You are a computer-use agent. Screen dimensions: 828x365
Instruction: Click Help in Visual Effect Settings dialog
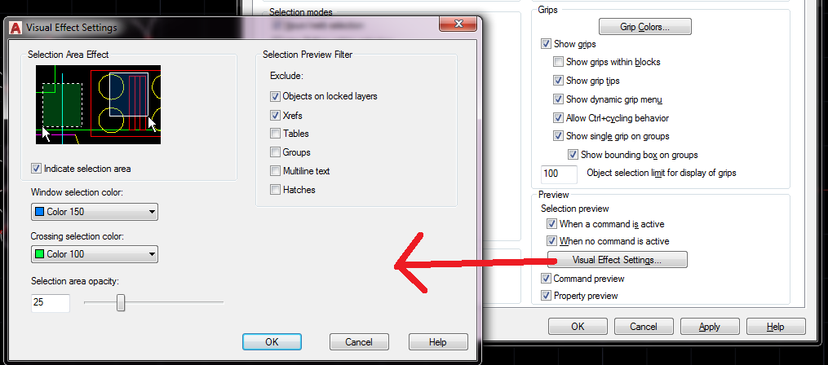438,342
